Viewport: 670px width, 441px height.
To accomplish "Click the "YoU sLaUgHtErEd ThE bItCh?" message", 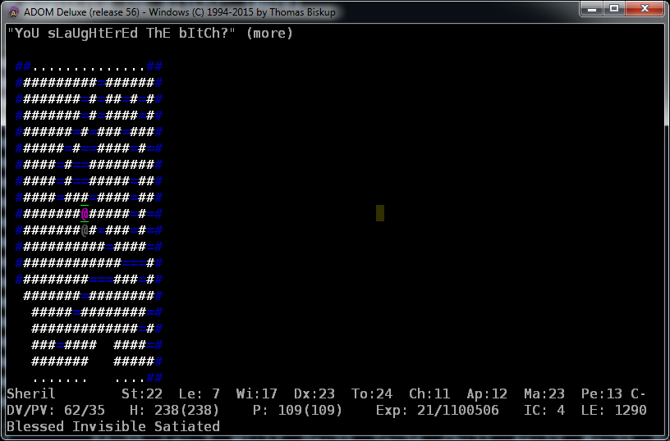I will point(122,34).
